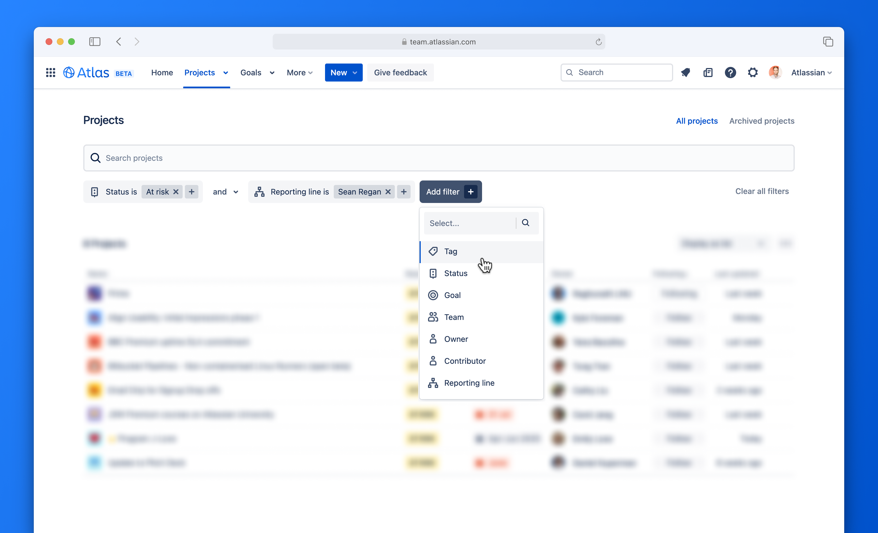Switch to Archived projects
Image resolution: width=878 pixels, height=533 pixels.
pyautogui.click(x=761, y=121)
